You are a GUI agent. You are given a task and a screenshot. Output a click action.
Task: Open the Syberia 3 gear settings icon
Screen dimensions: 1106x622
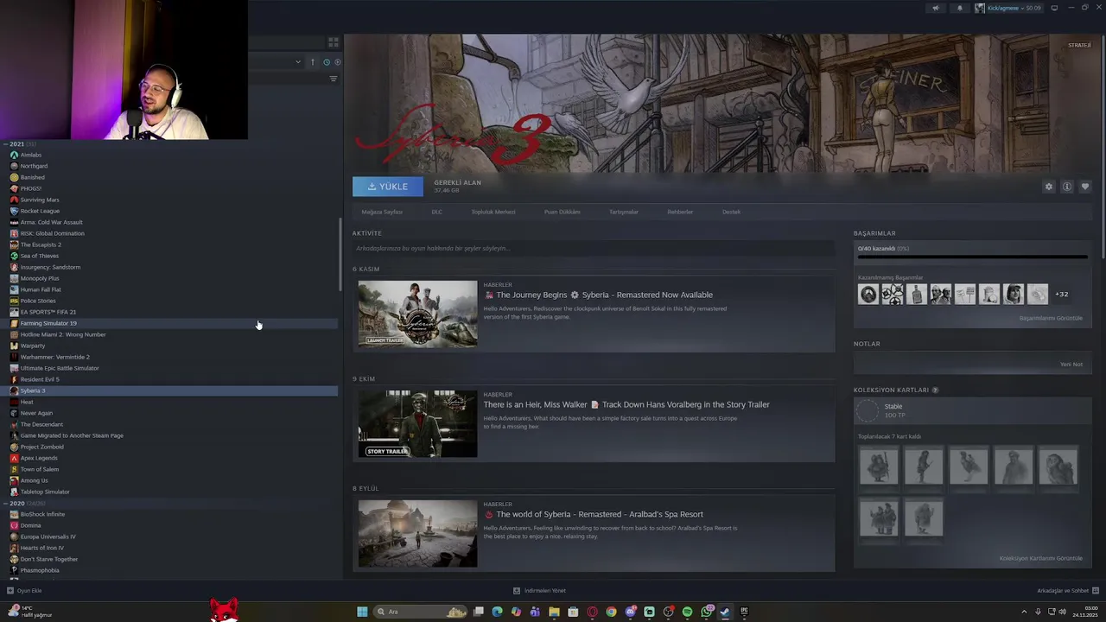click(x=1049, y=187)
